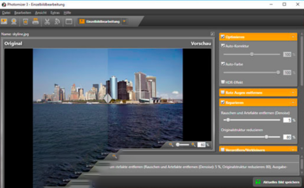The width and height of the screenshot is (304, 188).
Task: Open the dropdown arrow beside Einzelbildbearbeitung
Action: (x=124, y=21)
